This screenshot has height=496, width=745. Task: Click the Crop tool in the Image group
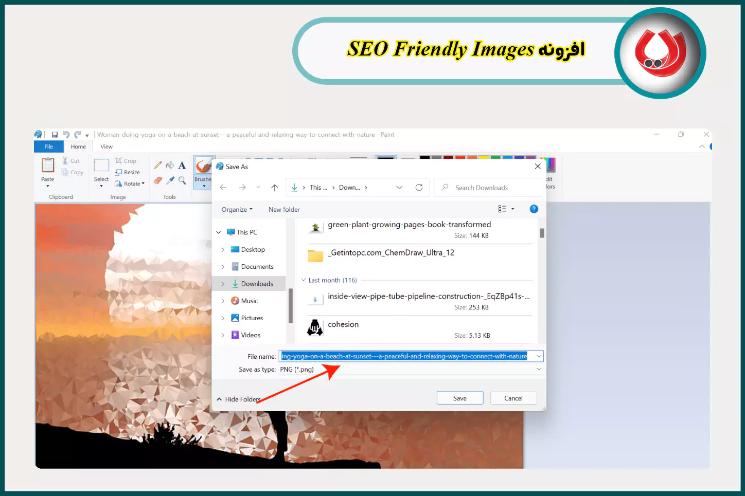coord(128,160)
